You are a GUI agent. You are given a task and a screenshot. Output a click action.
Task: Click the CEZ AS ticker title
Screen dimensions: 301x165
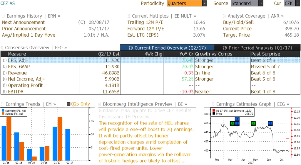(x=8, y=3)
